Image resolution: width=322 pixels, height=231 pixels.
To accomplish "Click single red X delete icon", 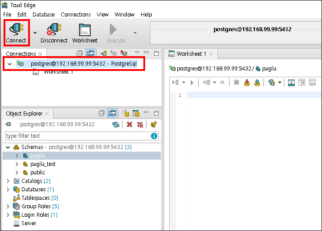I will click(x=130, y=124).
